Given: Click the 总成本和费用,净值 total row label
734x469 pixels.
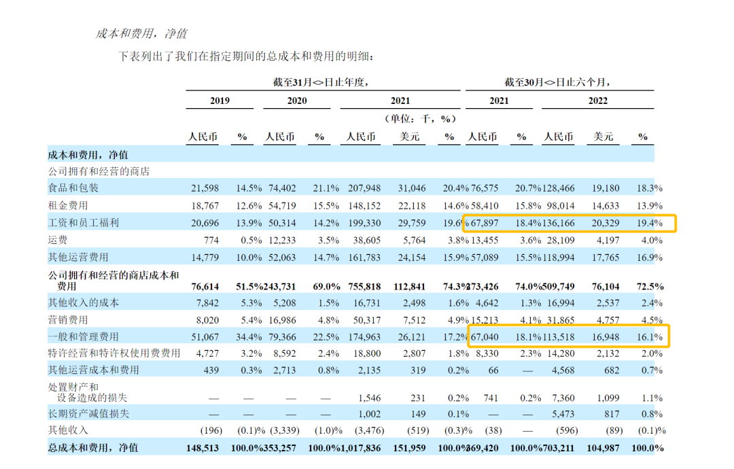Looking at the screenshot, I should [x=93, y=448].
